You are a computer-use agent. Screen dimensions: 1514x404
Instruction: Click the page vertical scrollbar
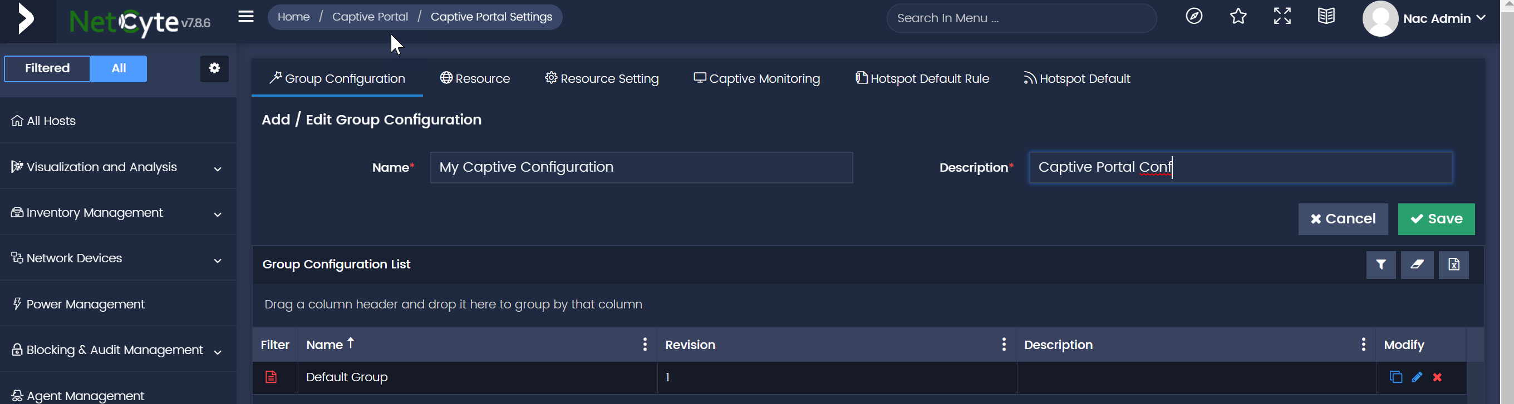coord(1507,202)
